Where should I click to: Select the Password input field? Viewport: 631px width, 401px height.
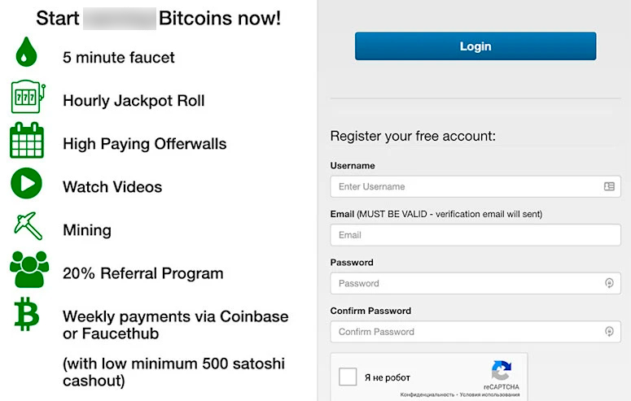[464, 283]
